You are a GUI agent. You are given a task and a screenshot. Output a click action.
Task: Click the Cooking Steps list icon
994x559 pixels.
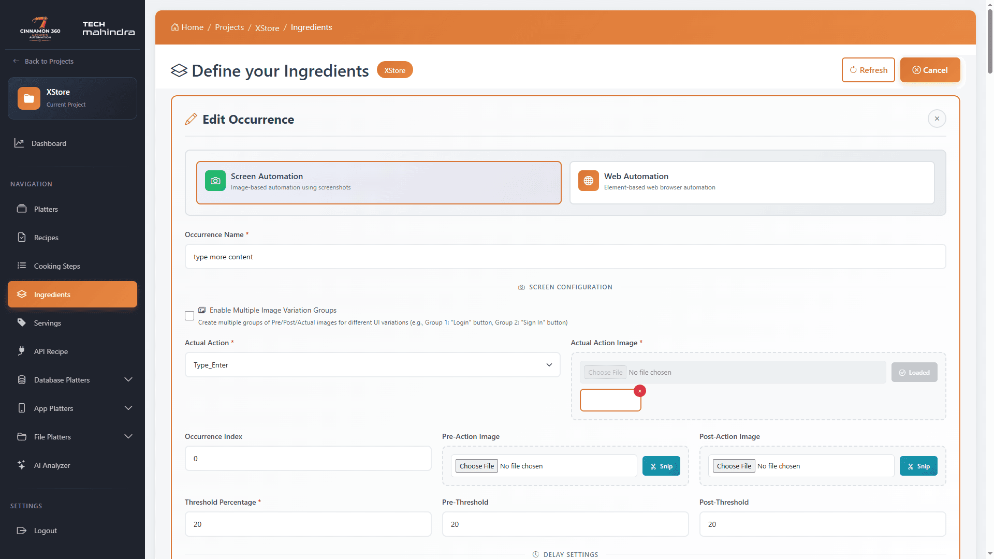coord(22,266)
